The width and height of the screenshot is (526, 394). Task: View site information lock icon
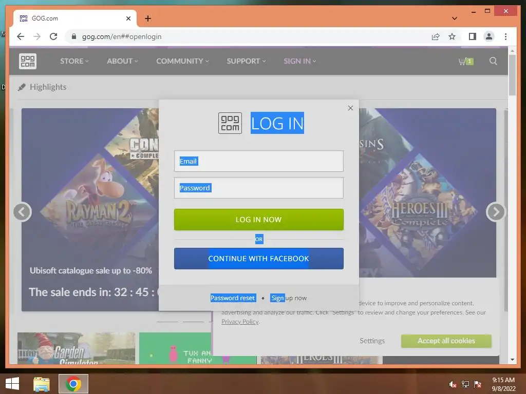click(x=74, y=36)
